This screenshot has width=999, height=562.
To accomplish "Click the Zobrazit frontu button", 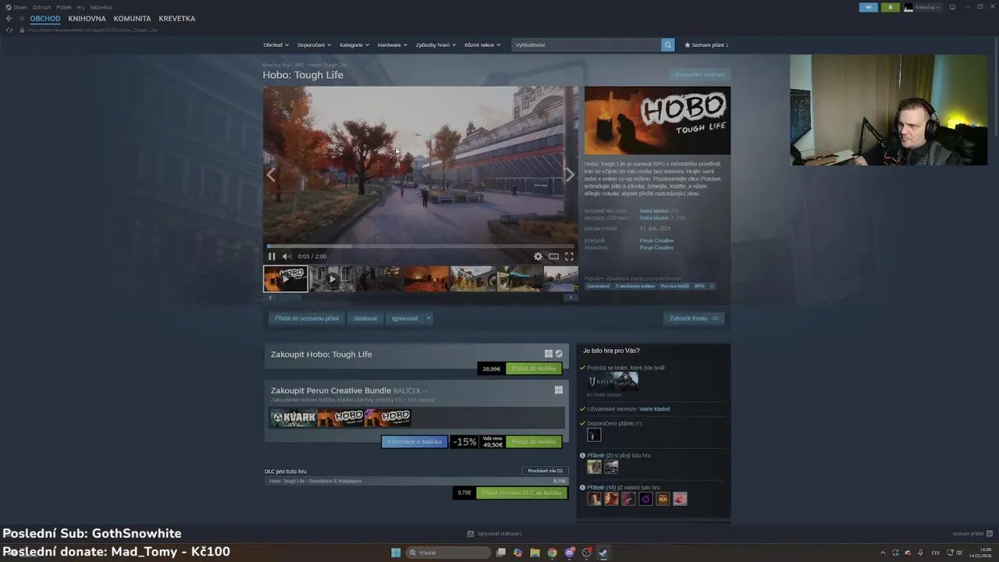I will pyautogui.click(x=694, y=318).
